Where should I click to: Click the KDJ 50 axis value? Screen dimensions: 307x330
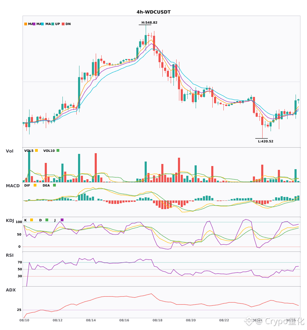(19, 234)
